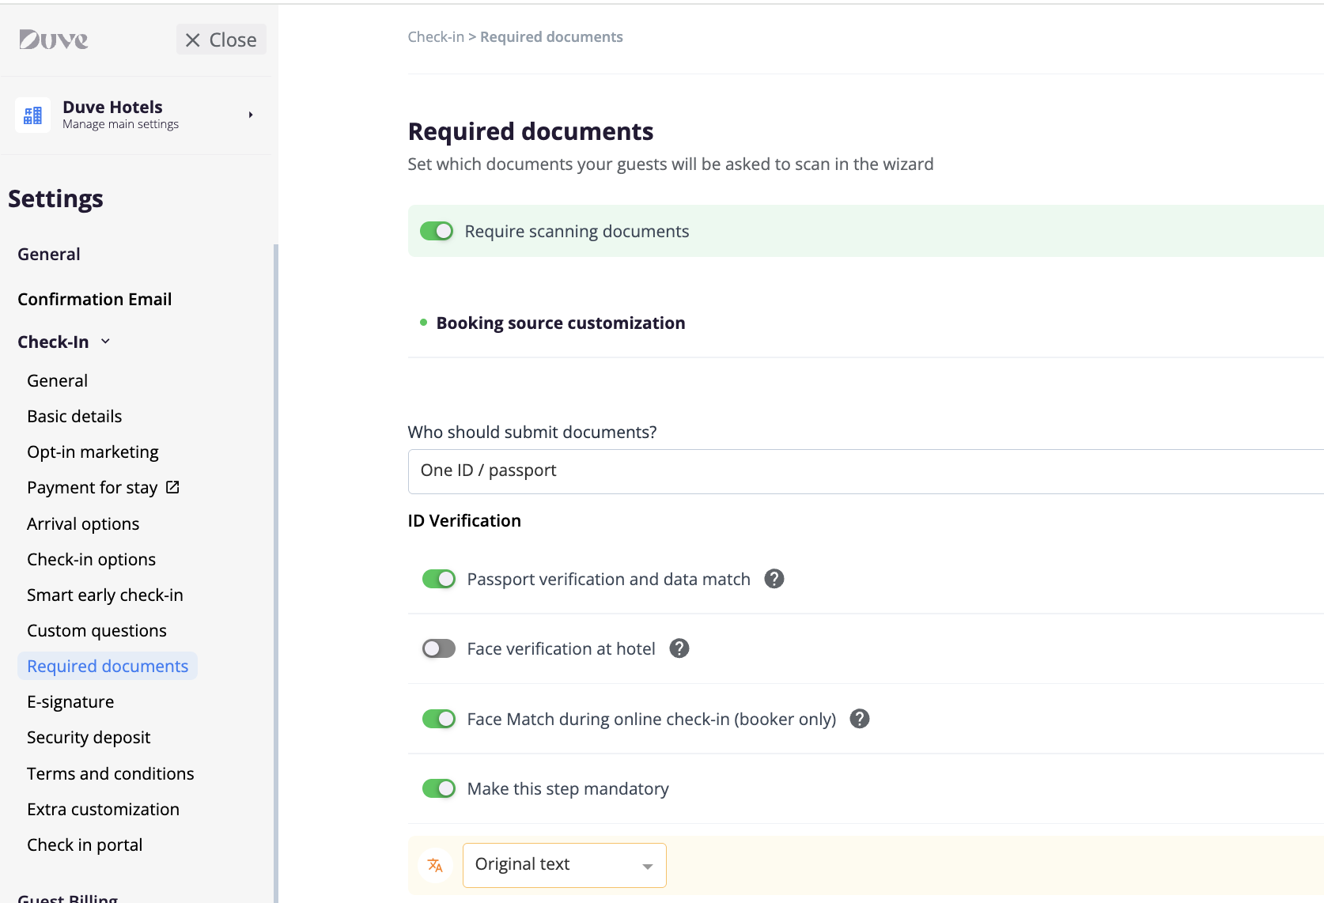This screenshot has height=903, width=1324.
Task: Click external link icon beside Payment for stay
Action: pyautogui.click(x=172, y=487)
